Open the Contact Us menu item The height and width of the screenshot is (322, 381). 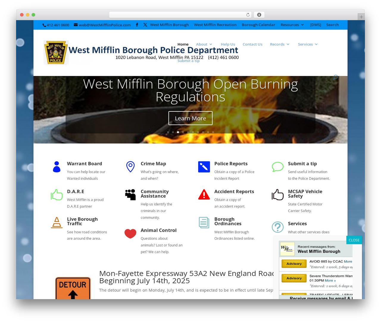252,44
